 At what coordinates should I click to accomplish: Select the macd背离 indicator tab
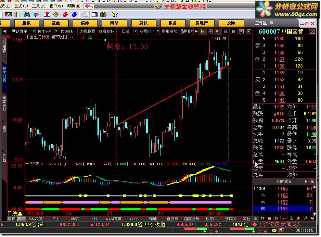point(114,219)
